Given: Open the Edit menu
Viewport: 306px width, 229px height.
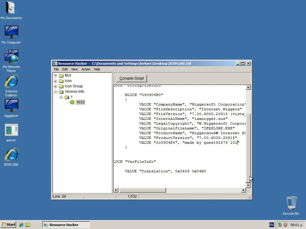Looking at the screenshot, I should pyautogui.click(x=65, y=69).
